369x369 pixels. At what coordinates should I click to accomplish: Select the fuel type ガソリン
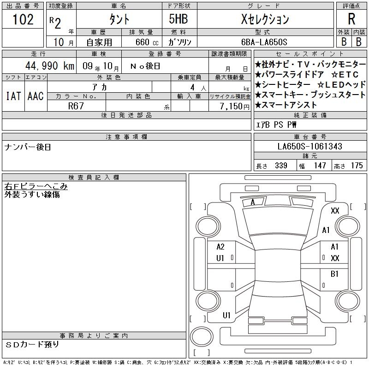180,42
